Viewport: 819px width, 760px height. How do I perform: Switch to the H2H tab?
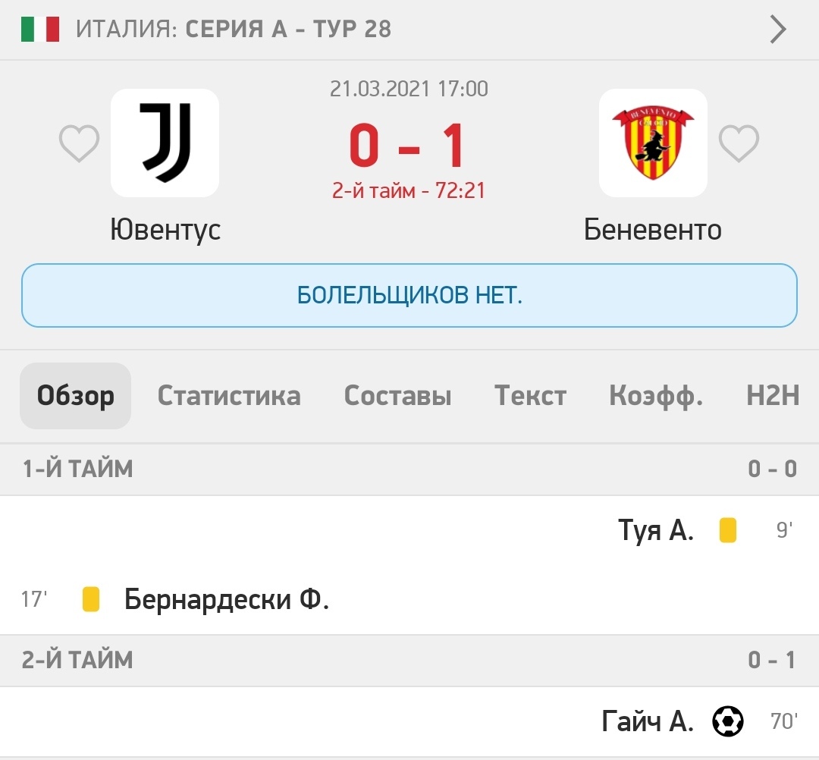(x=773, y=395)
